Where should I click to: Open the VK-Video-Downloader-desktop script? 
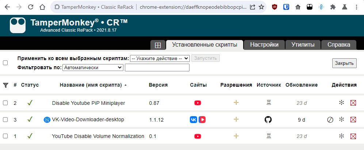coord(88,120)
